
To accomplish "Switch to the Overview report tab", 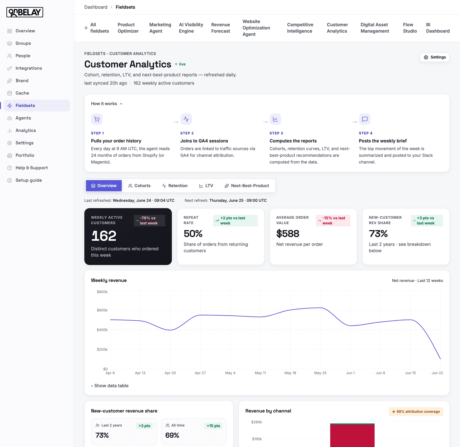I will click(x=104, y=186).
